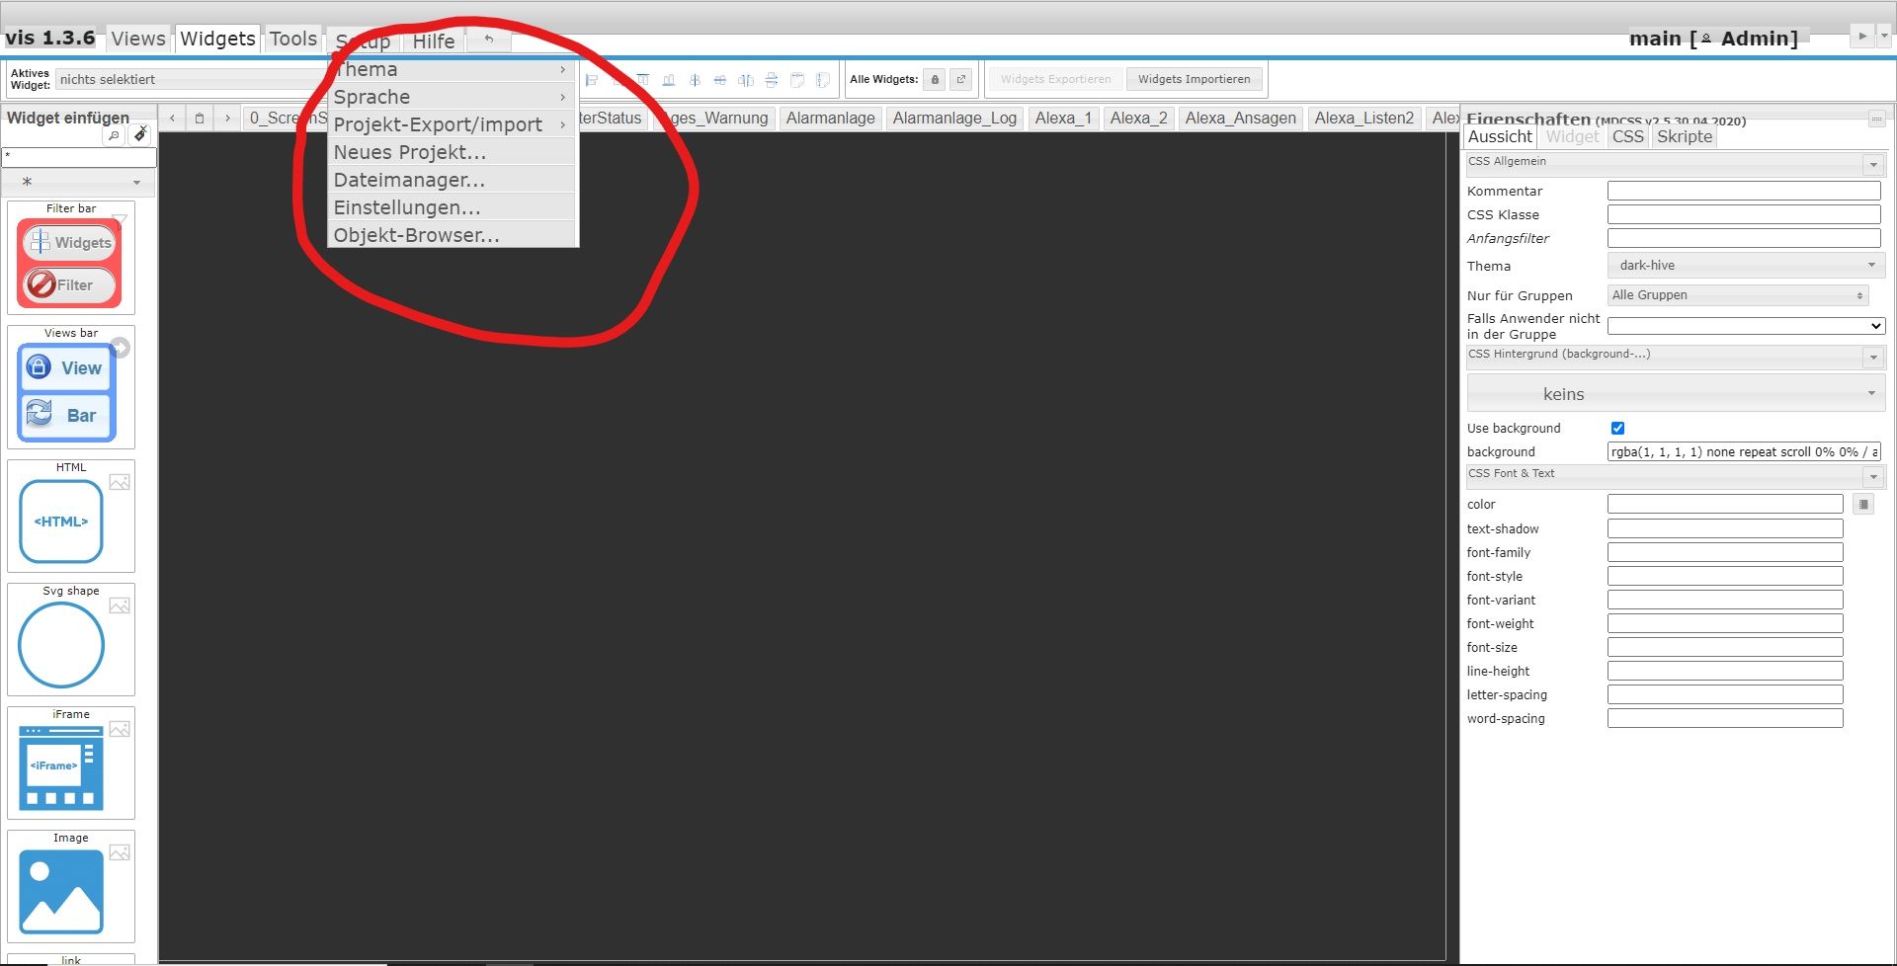Collapse the CSS Hintergrund section
The height and width of the screenshot is (966, 1897).
pos(1873,357)
